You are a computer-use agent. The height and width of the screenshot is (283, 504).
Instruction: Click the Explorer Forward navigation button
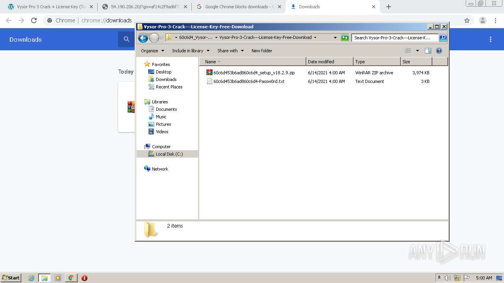pos(154,38)
